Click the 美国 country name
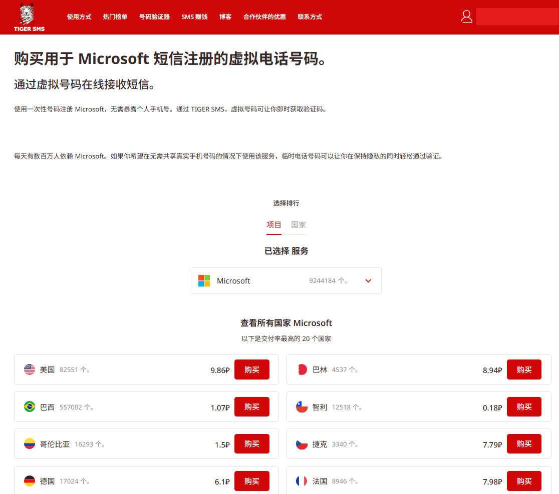559x494 pixels. 47,370
